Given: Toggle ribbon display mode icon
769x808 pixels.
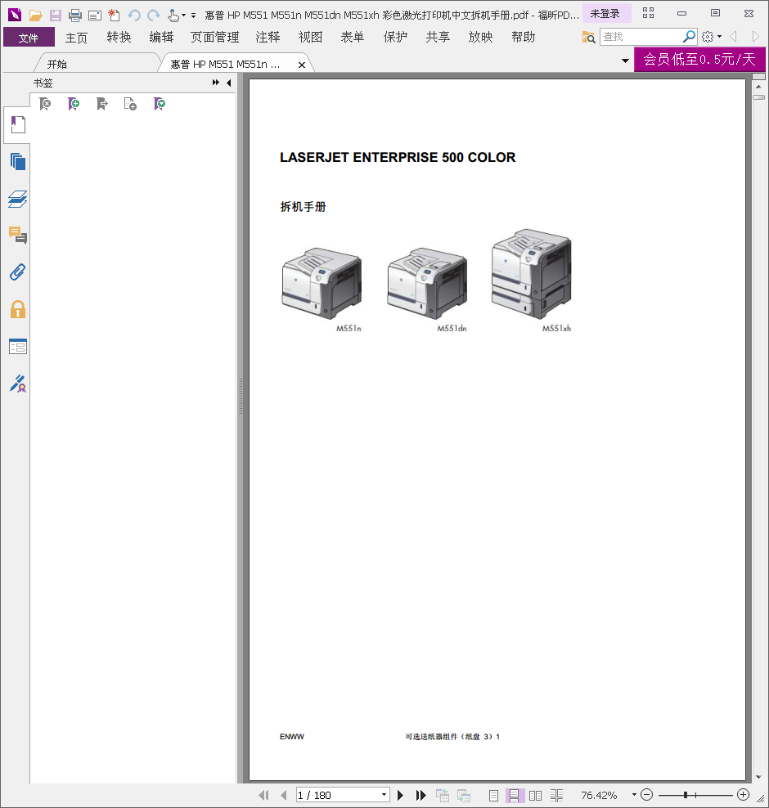Looking at the screenshot, I should coord(649,13).
